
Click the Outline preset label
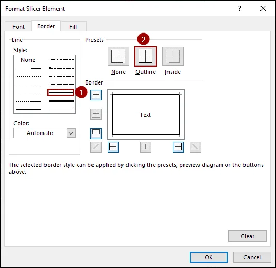[x=145, y=72]
